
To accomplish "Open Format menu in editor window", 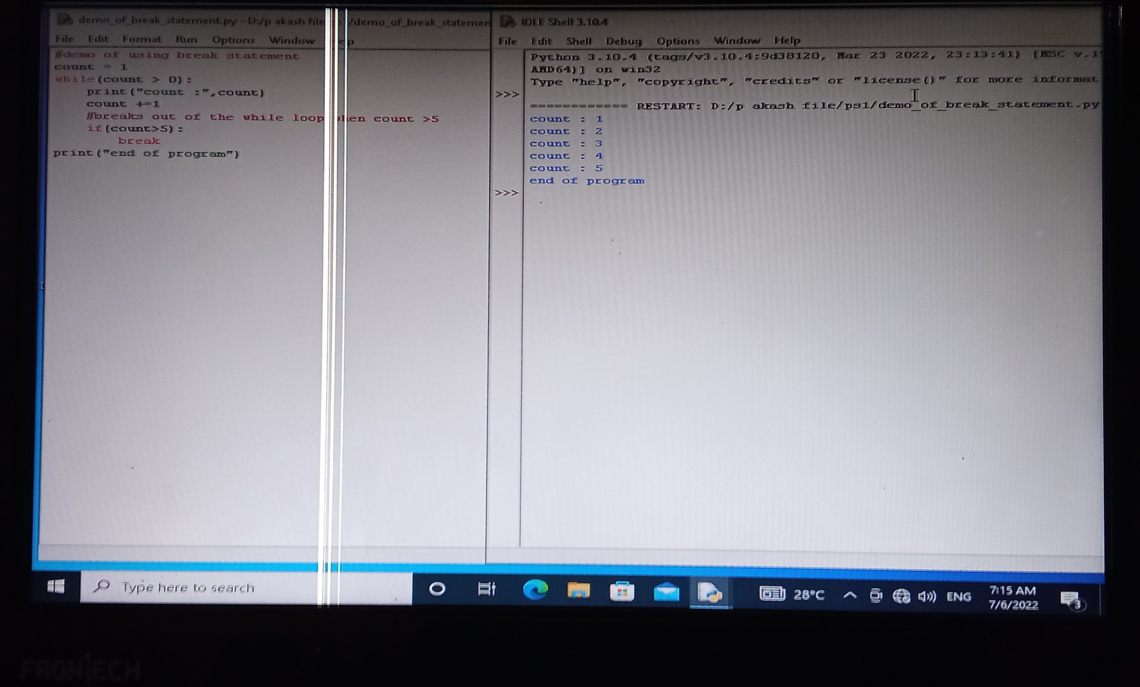I will click(x=142, y=39).
